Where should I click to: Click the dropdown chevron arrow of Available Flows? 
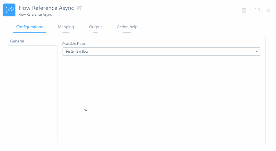coord(257,51)
